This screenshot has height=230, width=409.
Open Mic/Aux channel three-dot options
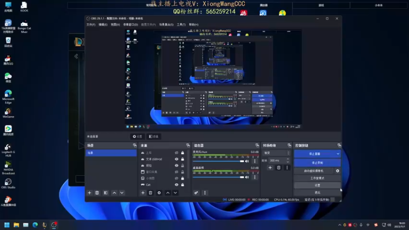[255, 161]
